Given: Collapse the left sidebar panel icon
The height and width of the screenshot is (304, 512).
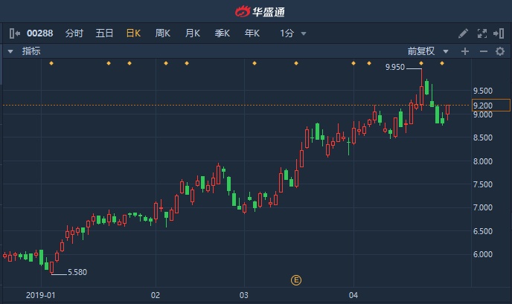Looking at the screenshot, I should tap(15, 33).
